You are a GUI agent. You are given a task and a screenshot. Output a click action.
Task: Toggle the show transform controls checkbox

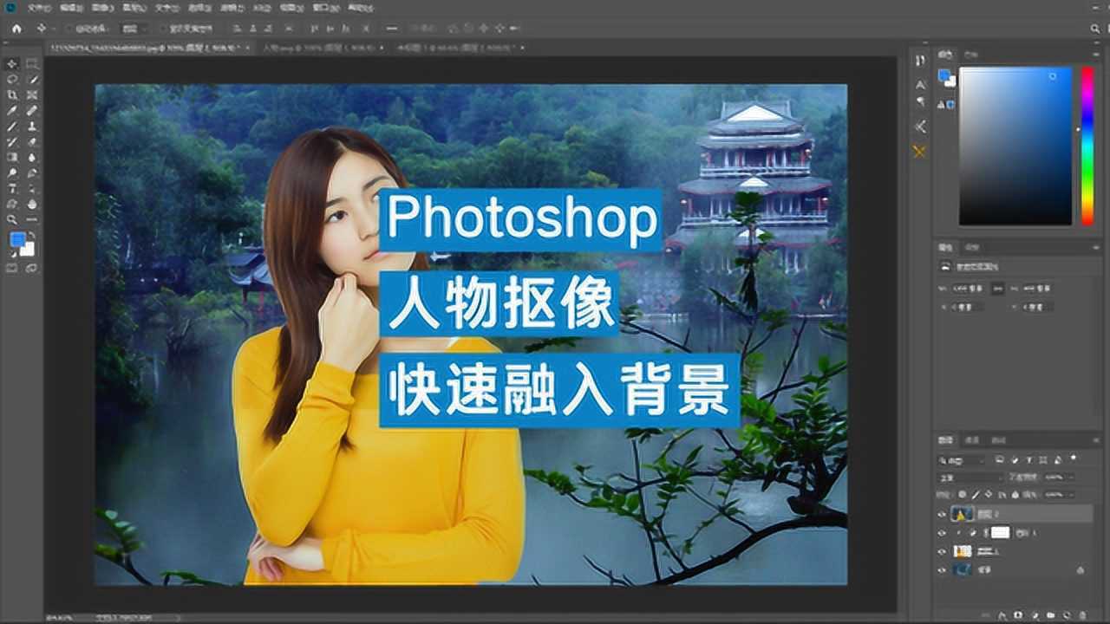pos(162,29)
